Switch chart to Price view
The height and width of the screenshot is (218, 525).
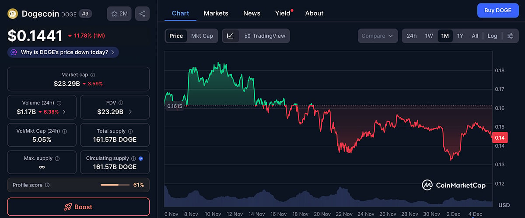[x=176, y=36]
